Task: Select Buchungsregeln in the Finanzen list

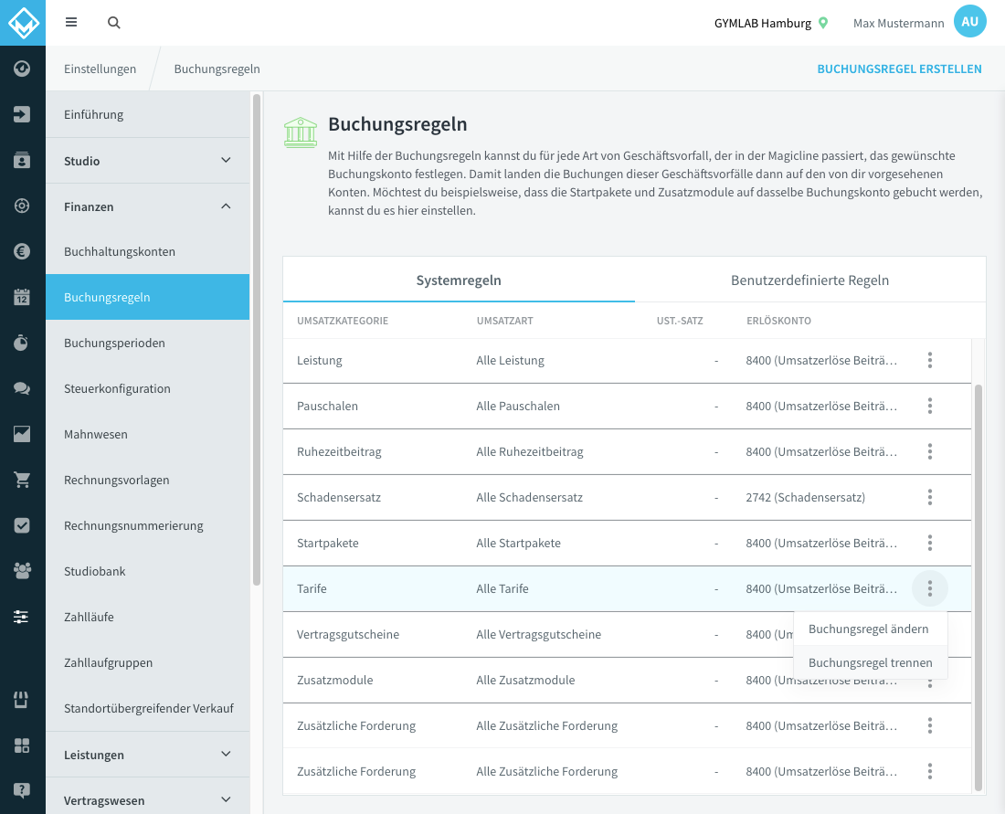Action: 147,297
